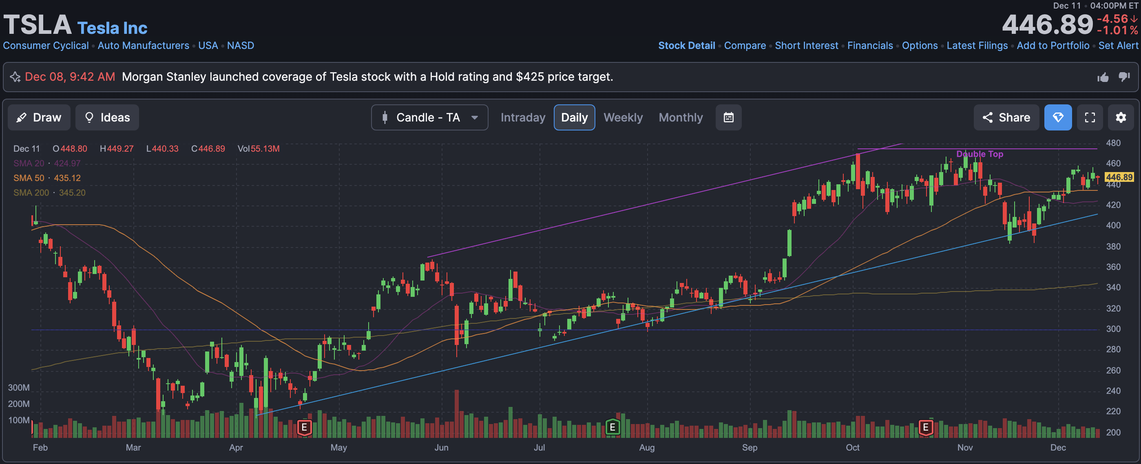Image resolution: width=1141 pixels, height=464 pixels.
Task: Click the April earnings E marker
Action: pos(304,427)
